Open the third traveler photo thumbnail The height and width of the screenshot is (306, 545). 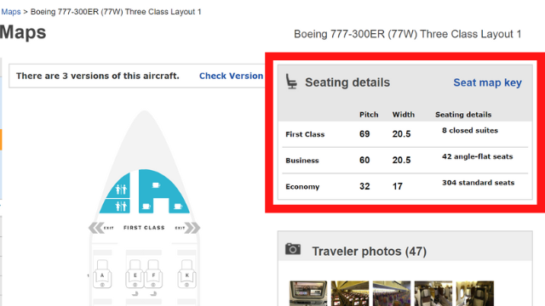392,293
